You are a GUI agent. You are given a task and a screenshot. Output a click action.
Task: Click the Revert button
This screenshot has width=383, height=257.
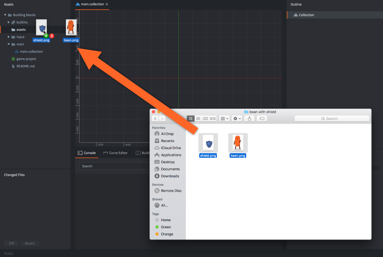coord(30,243)
